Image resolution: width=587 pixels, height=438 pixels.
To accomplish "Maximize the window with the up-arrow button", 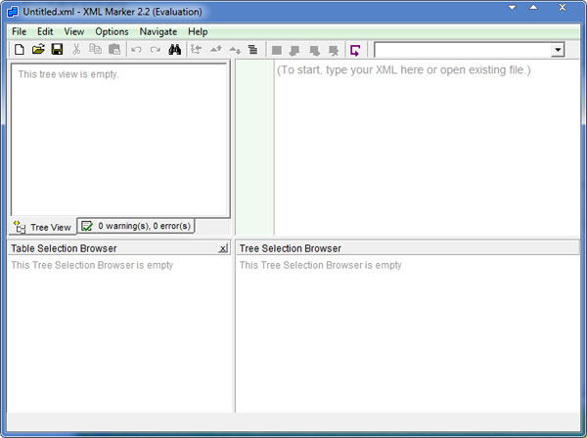I will (x=534, y=8).
